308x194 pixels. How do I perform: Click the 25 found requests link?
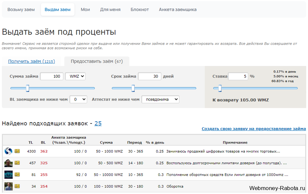point(98,123)
